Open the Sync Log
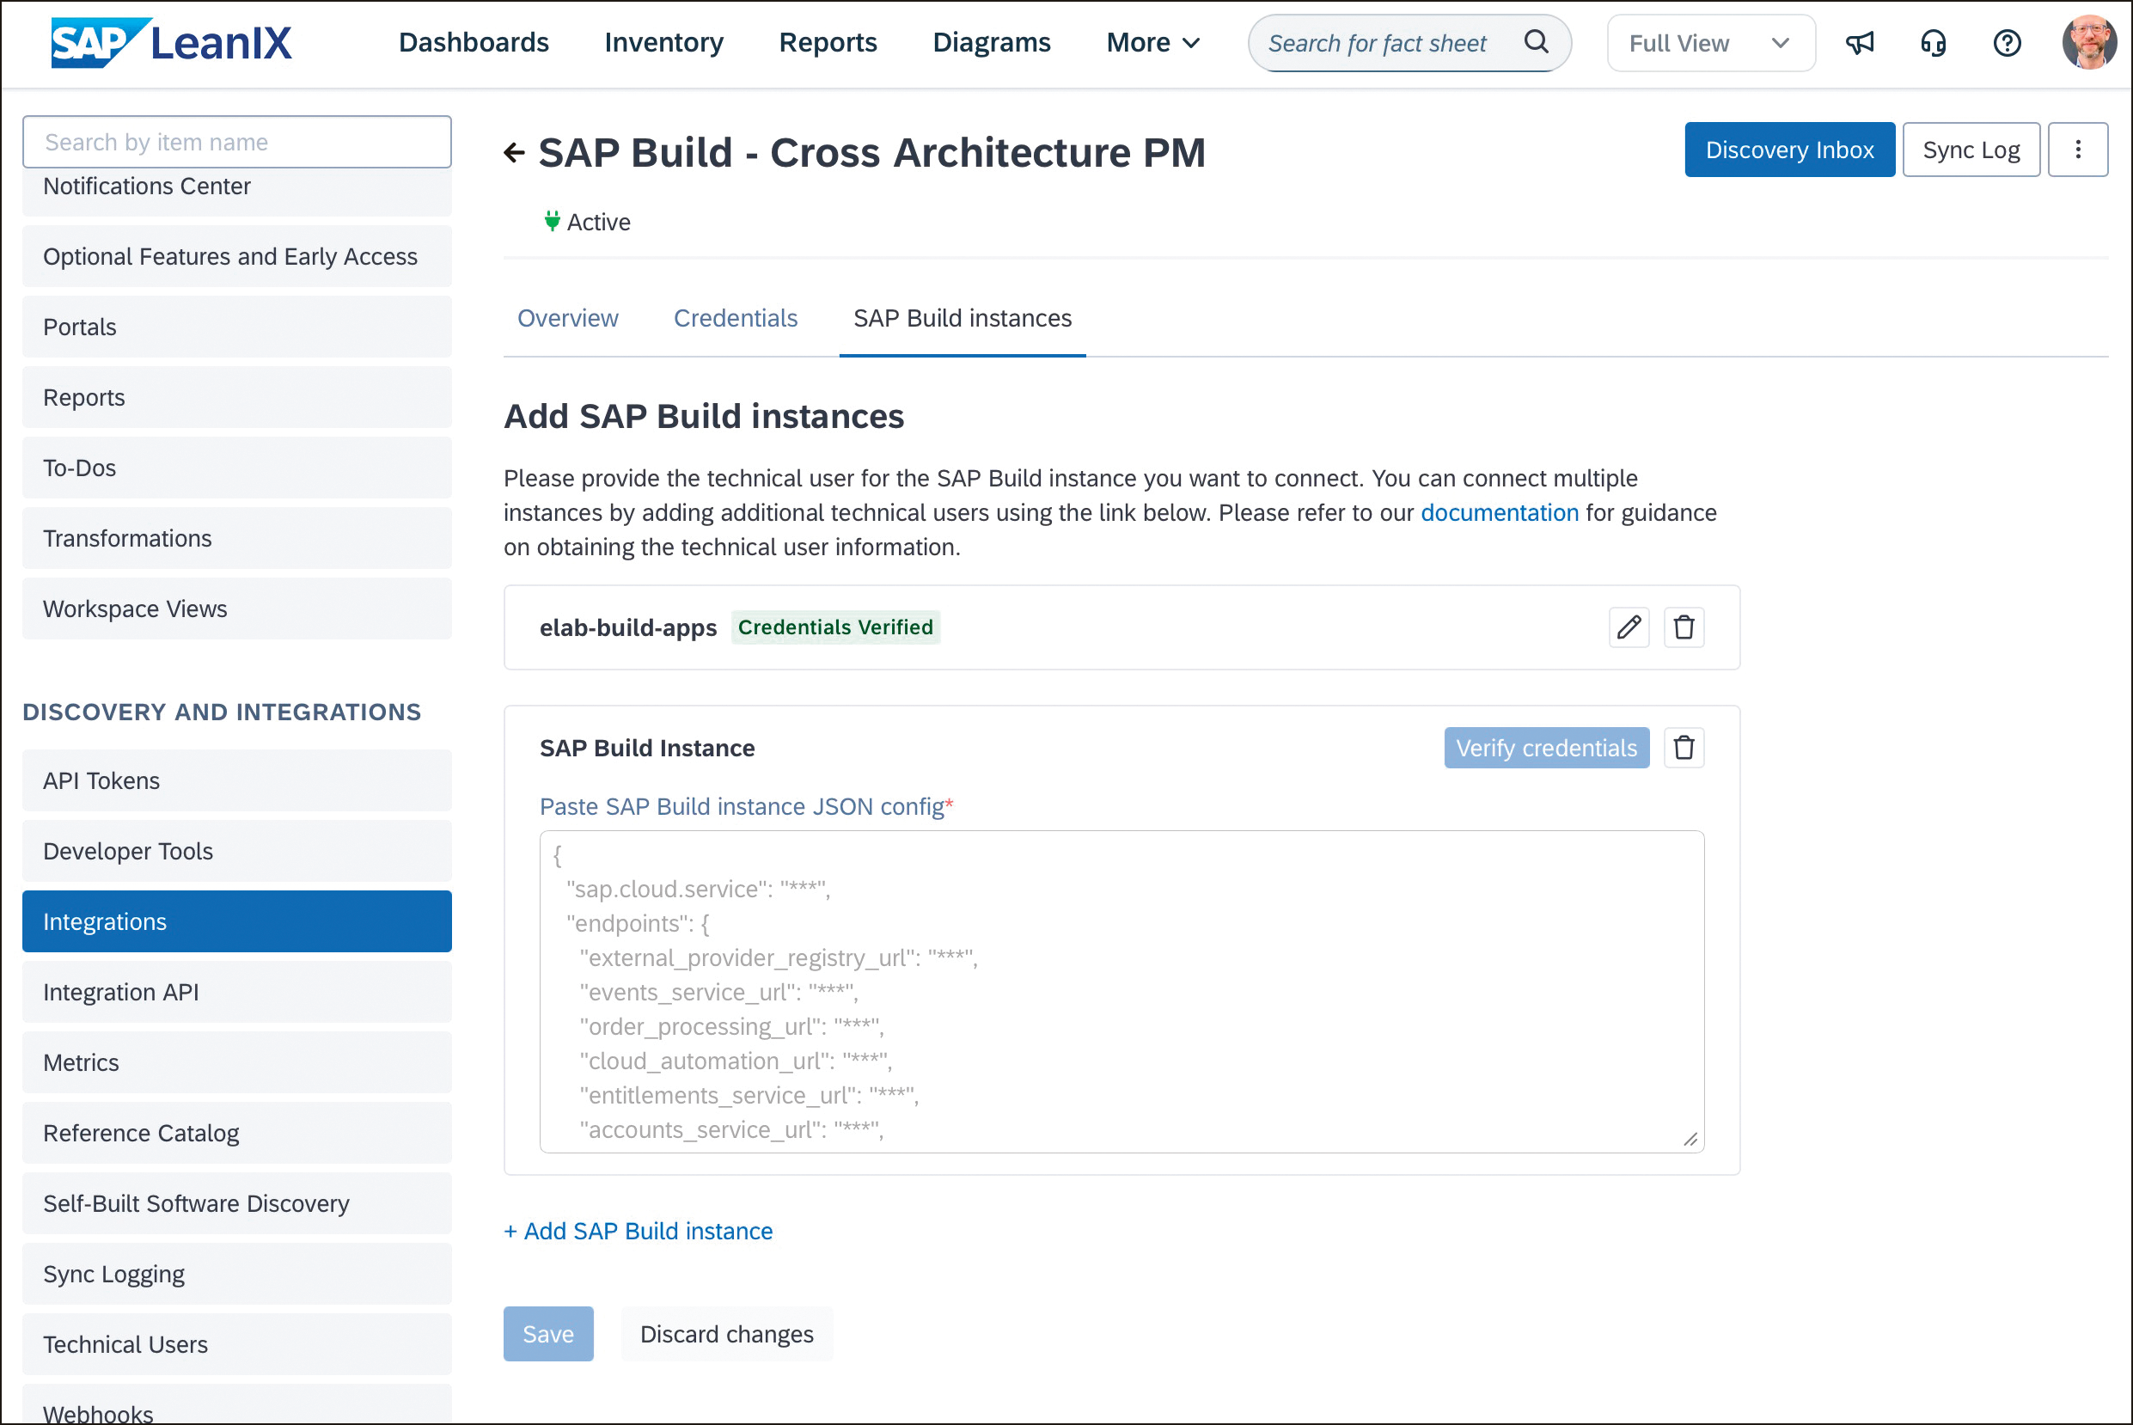2133x1425 pixels. pyautogui.click(x=1971, y=149)
